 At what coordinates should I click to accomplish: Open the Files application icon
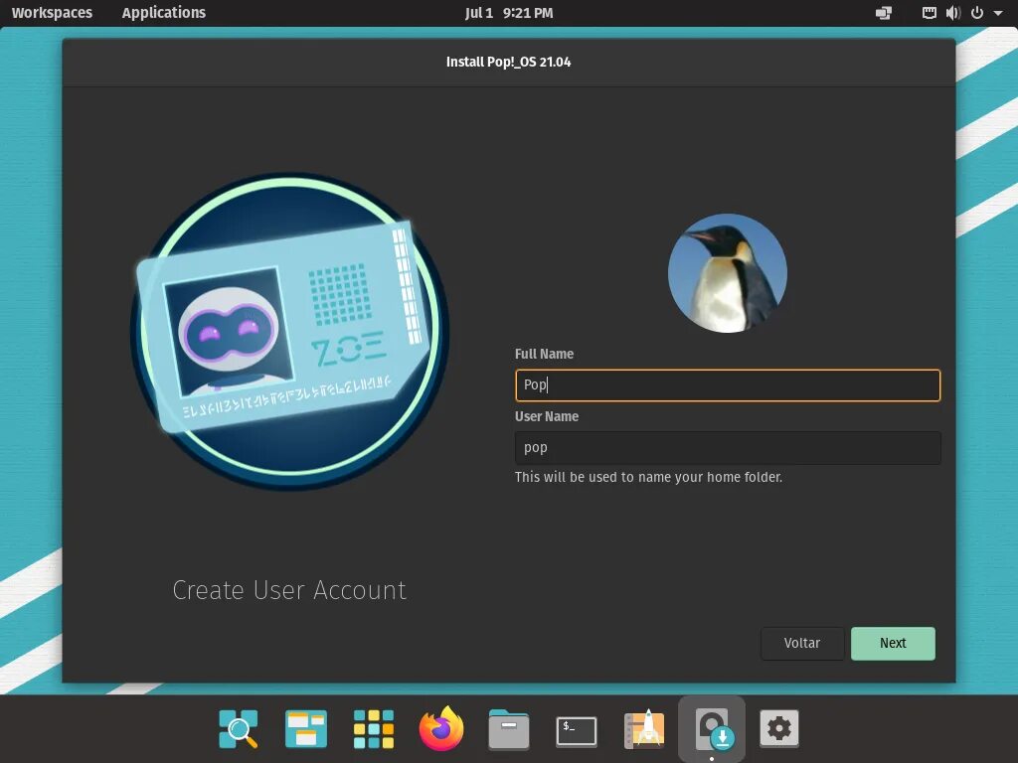[x=508, y=728]
